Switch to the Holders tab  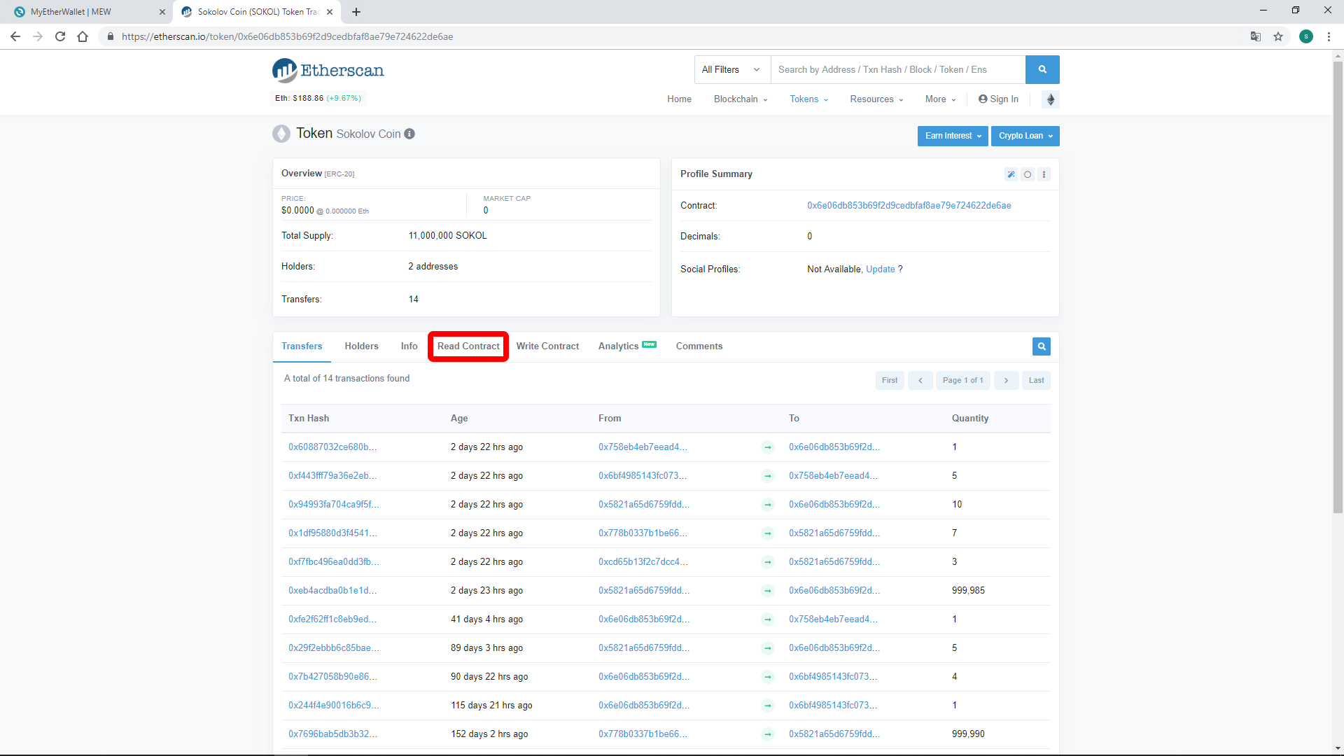(361, 346)
